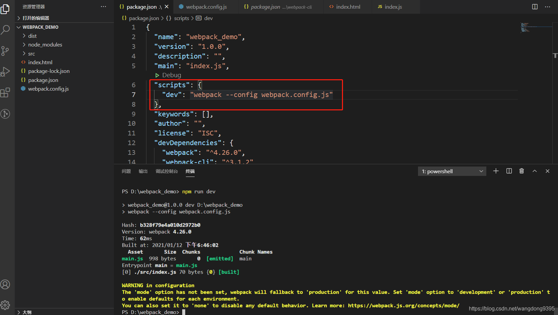Close the terminal panel
558x315 pixels.
[548, 171]
